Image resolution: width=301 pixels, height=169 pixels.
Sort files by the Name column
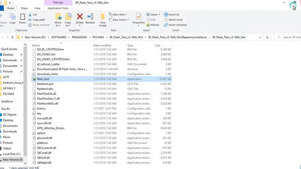[36, 46]
